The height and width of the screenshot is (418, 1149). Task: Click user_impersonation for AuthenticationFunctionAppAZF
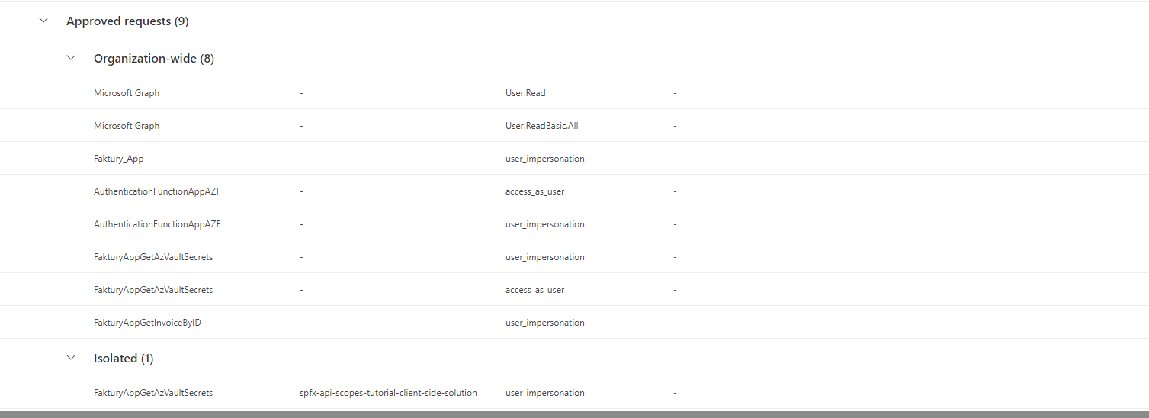point(544,224)
